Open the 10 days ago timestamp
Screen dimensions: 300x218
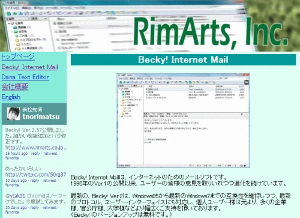pyautogui.click(x=16, y=181)
